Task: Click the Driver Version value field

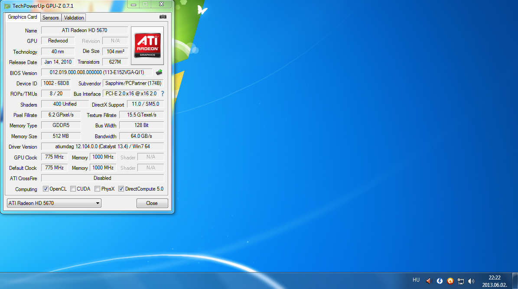Action: (102, 146)
